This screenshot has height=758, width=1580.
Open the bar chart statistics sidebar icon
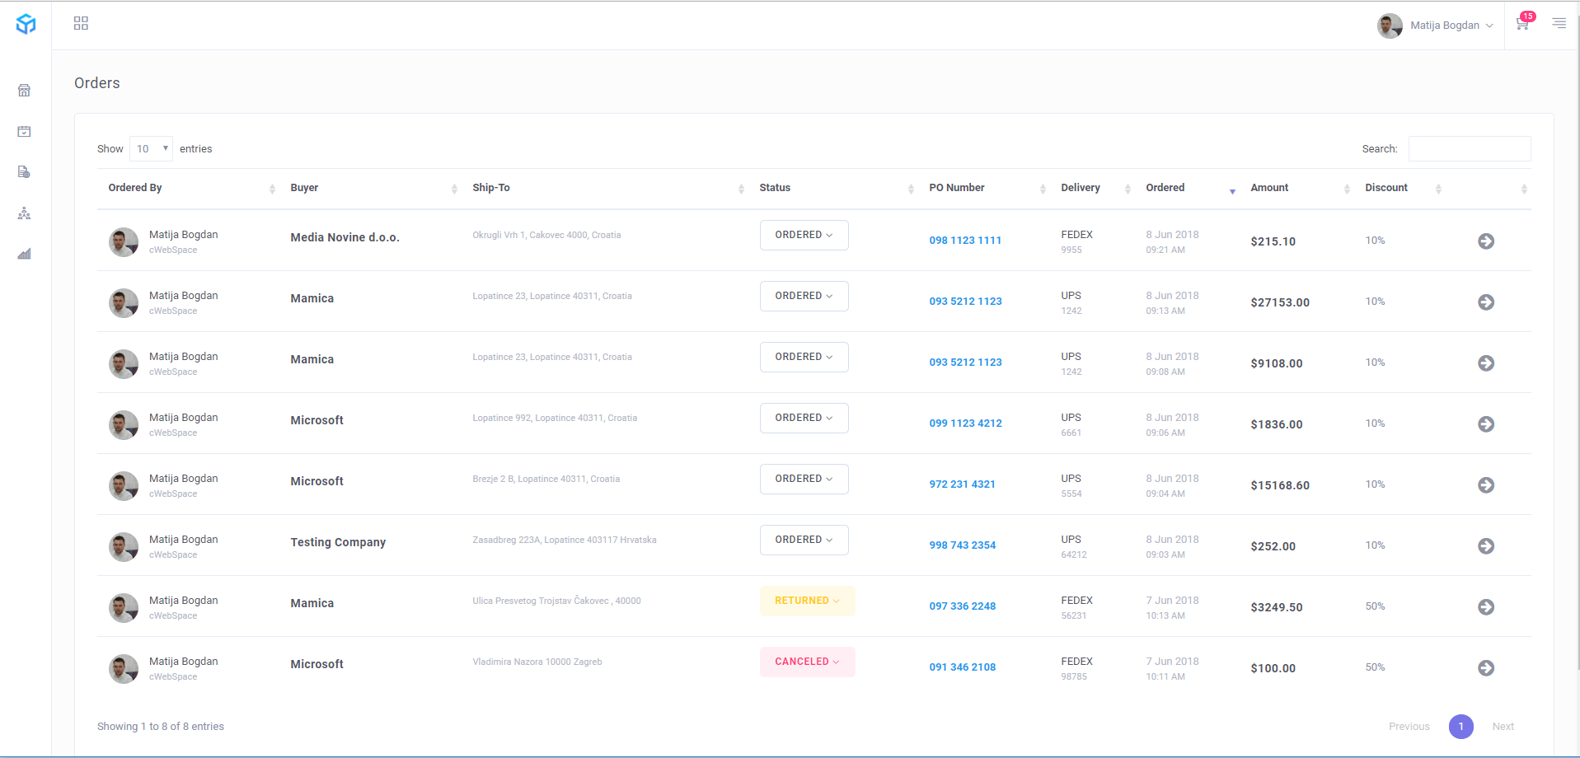24,254
